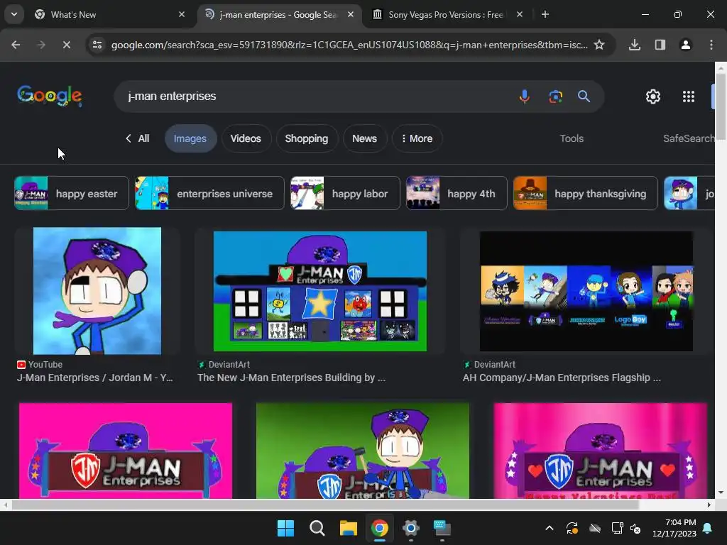This screenshot has height=545, width=727.
Task: Click the Google logo
Action: tap(50, 96)
